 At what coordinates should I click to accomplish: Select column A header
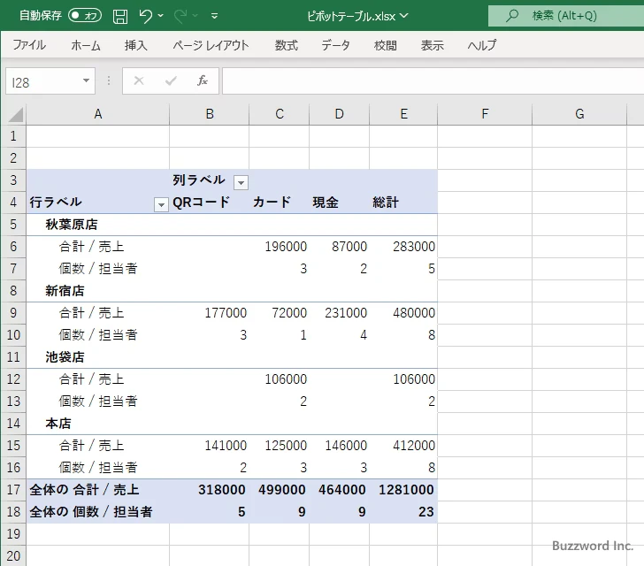tap(97, 114)
